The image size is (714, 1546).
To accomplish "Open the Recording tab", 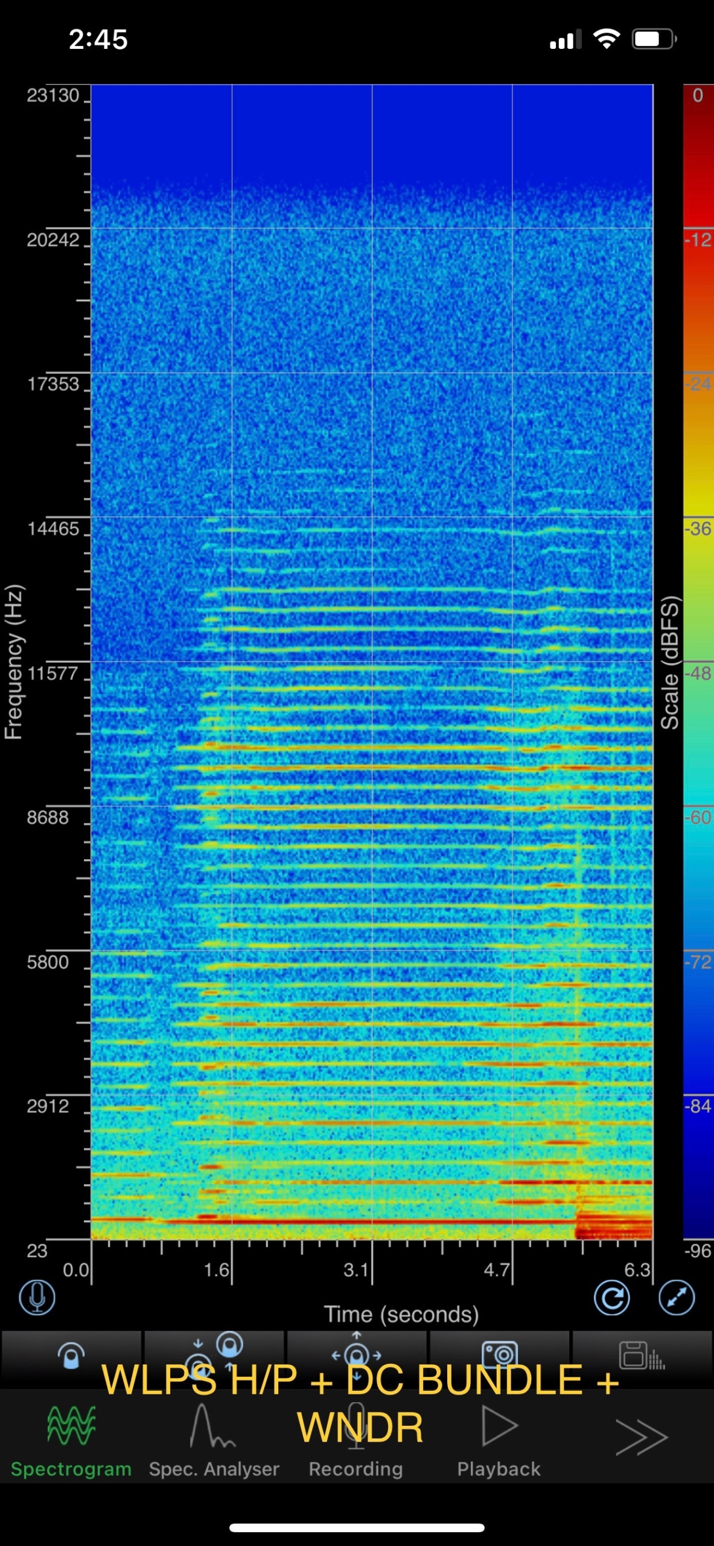I will tap(356, 1441).
